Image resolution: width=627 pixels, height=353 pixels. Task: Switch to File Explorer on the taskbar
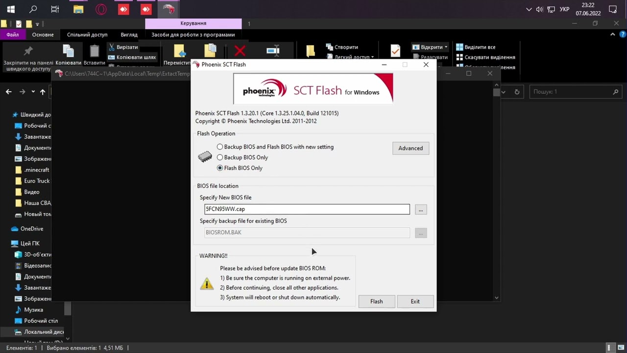pos(78,9)
